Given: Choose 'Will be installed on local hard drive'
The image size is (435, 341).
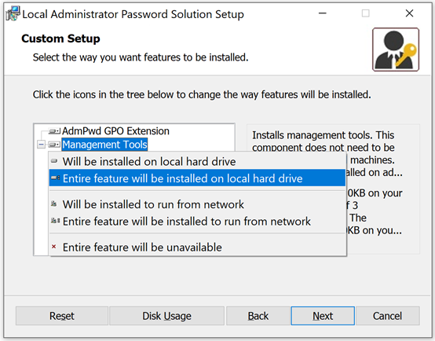Looking at the screenshot, I should (x=198, y=161).
